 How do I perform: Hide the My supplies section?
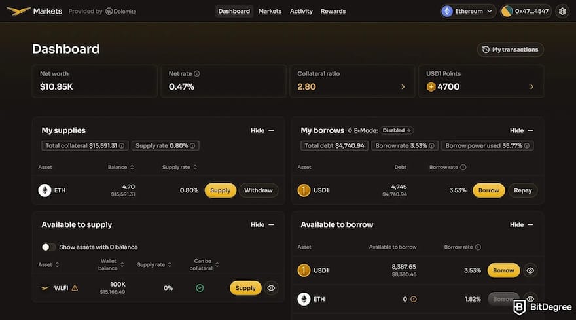(262, 130)
